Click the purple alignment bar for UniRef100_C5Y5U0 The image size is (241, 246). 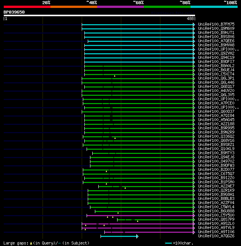[140, 216]
